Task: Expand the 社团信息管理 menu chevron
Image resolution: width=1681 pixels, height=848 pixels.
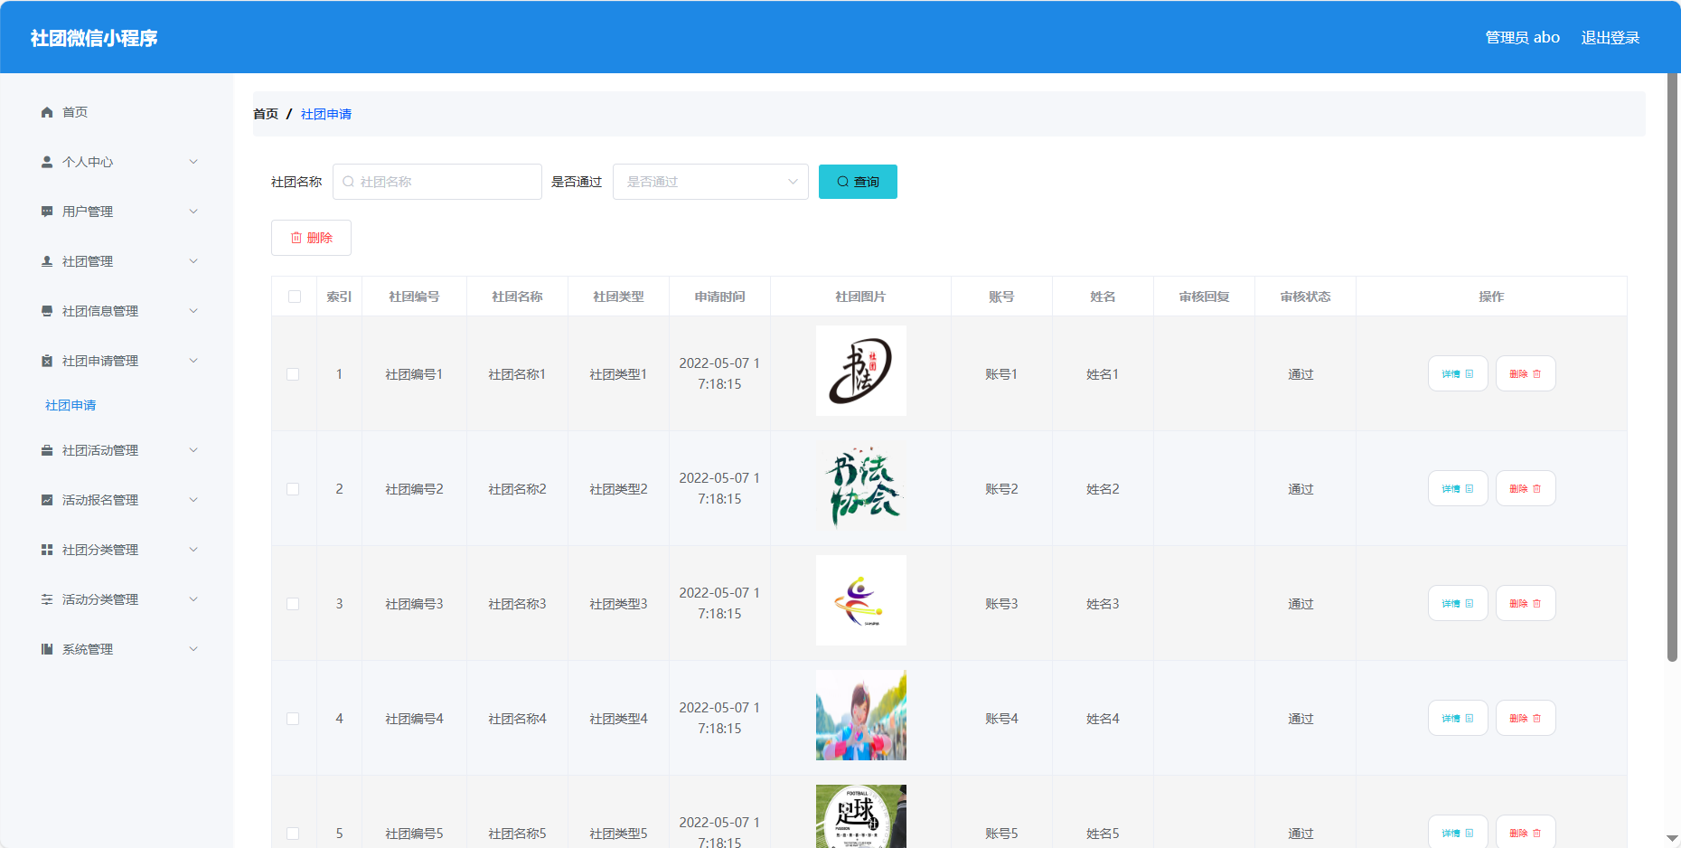Action: 193,311
